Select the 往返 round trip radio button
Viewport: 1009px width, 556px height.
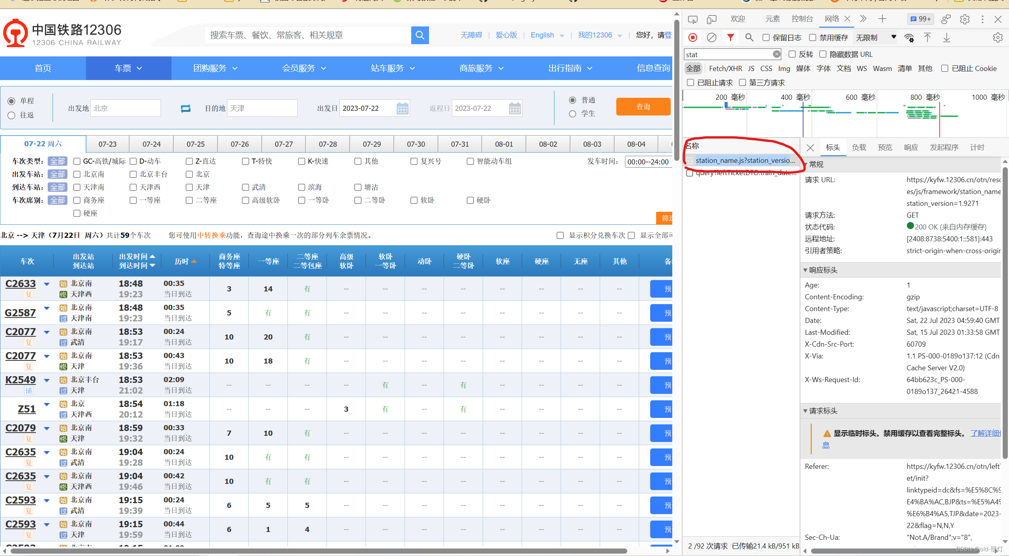[x=11, y=115]
